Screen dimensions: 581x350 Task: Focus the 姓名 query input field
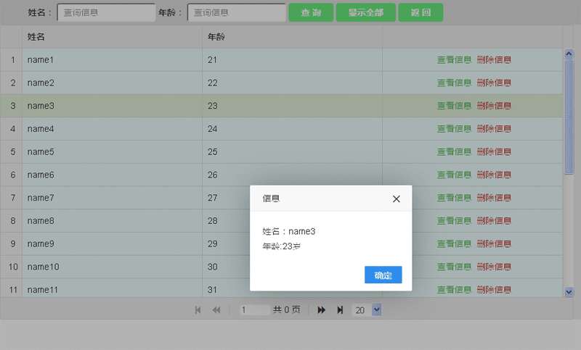click(106, 13)
